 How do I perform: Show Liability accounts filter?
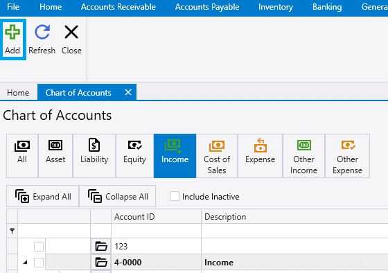click(94, 156)
